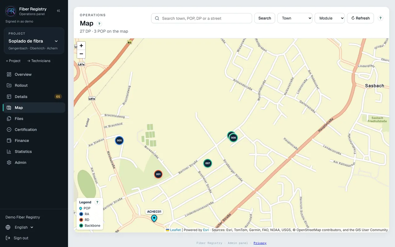Open the Esri attribution link

[x=206, y=230]
